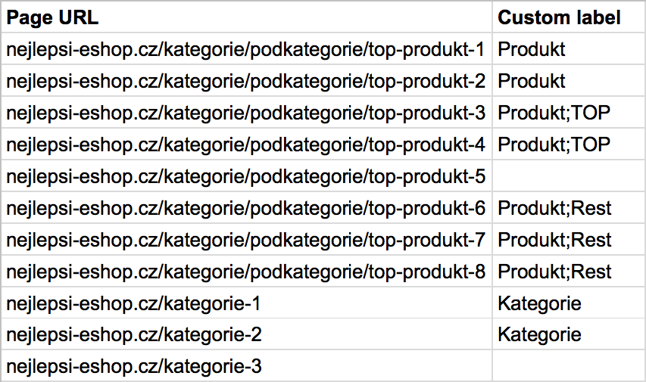The image size is (646, 382).
Task: Click the top-produkt-1 URL cell
Action: (x=246, y=49)
